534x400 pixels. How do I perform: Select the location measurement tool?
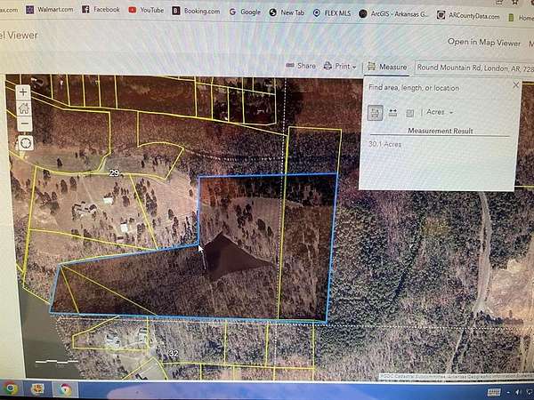(409, 112)
